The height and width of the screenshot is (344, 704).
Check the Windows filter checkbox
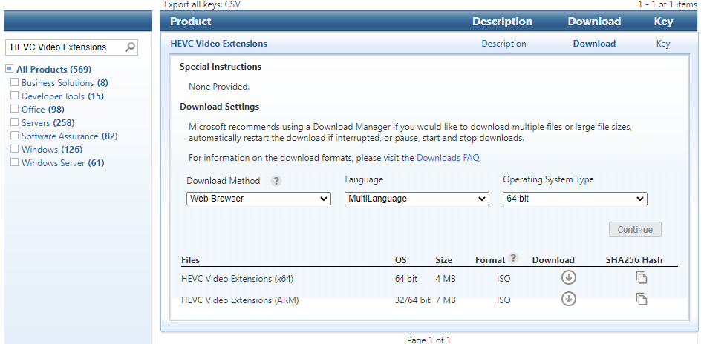(x=14, y=149)
